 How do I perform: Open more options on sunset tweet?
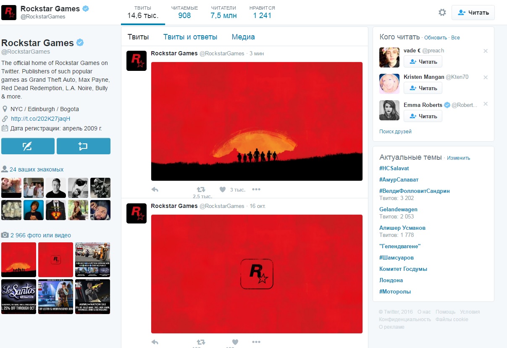pos(256,190)
